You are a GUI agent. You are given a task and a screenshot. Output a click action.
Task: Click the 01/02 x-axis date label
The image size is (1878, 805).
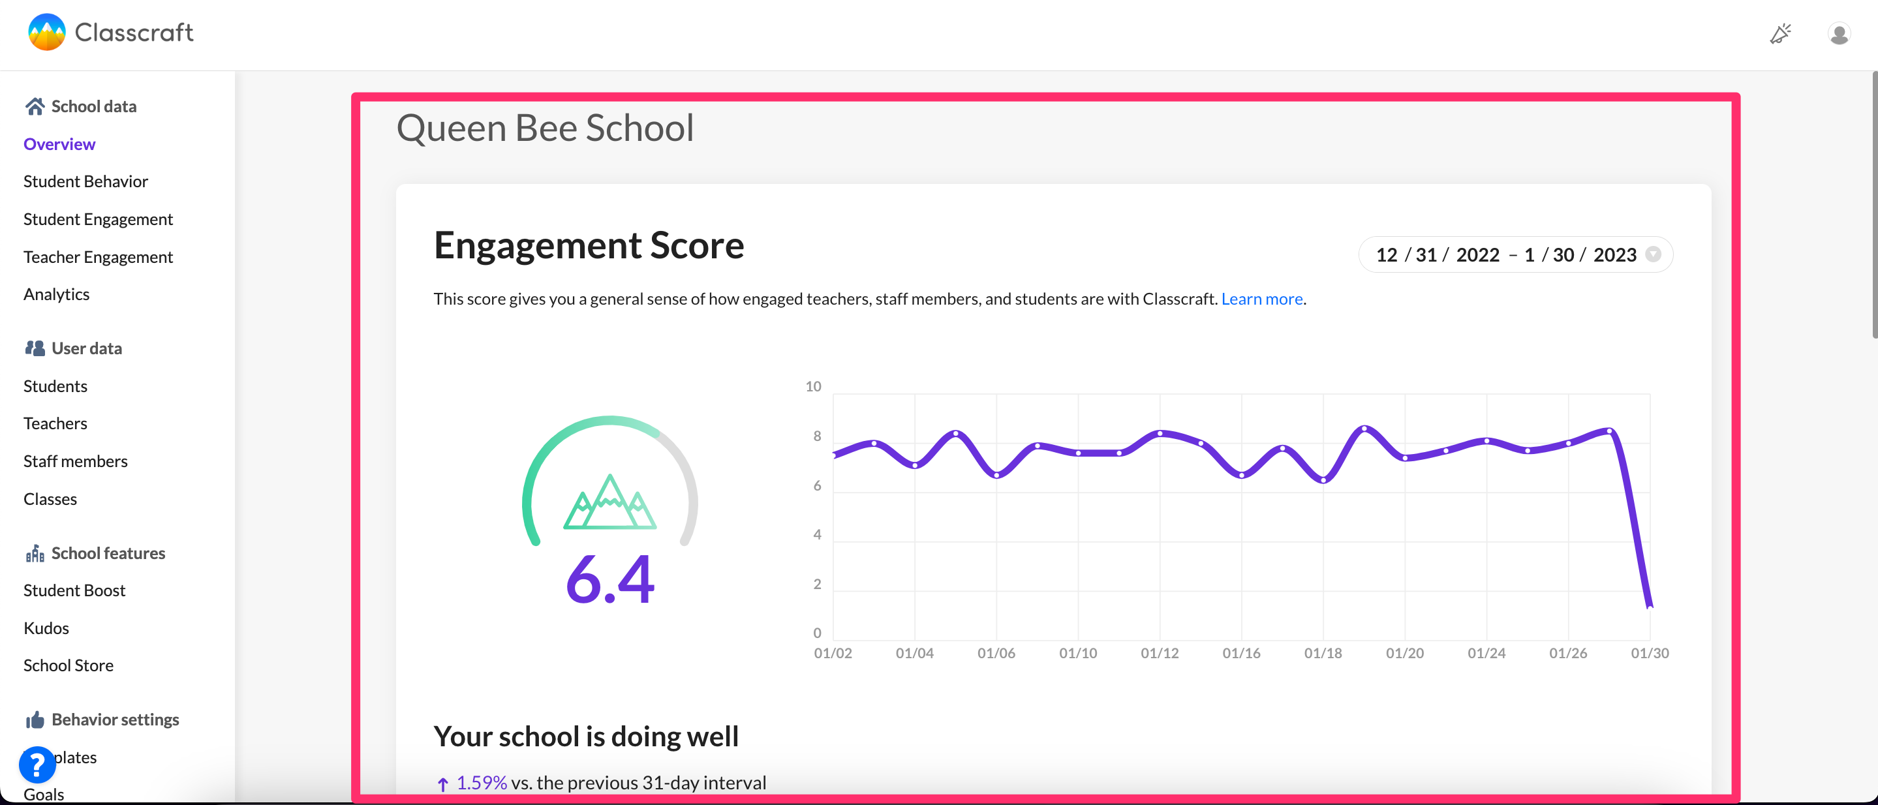coord(833,654)
